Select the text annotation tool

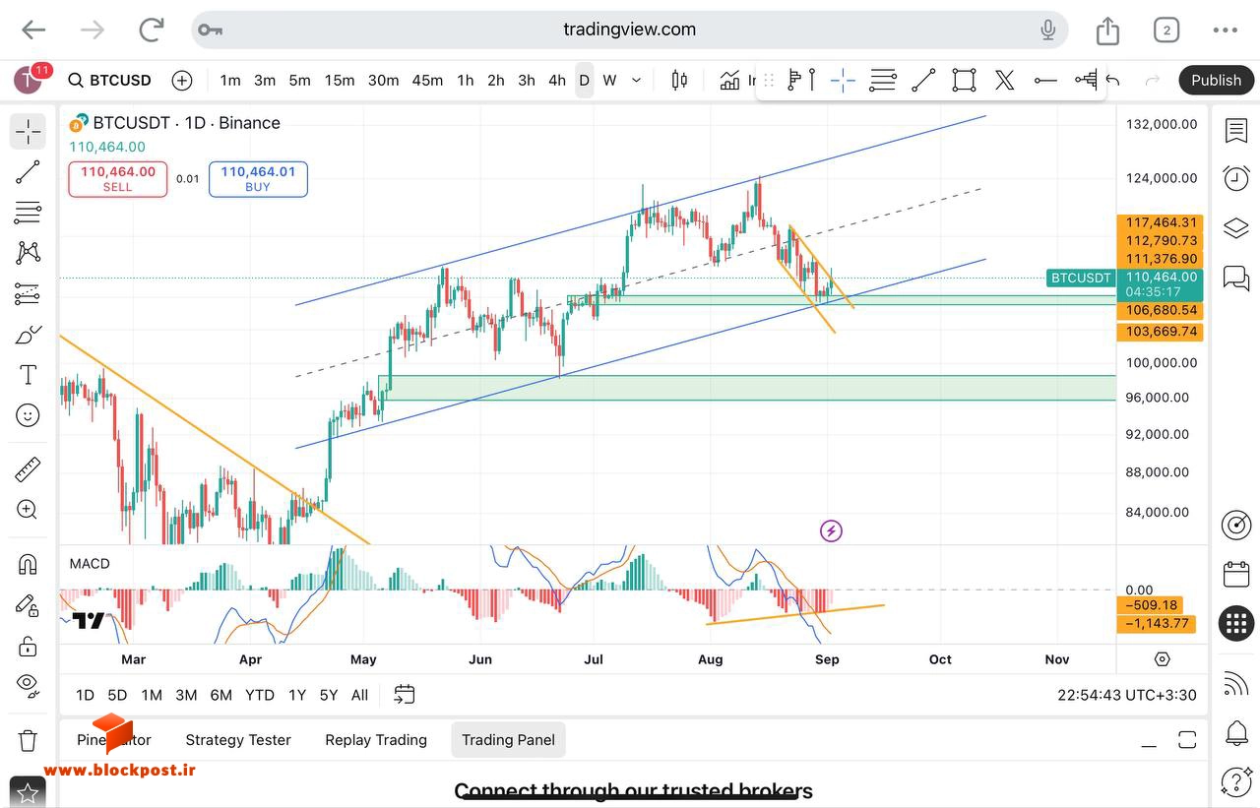click(x=28, y=375)
